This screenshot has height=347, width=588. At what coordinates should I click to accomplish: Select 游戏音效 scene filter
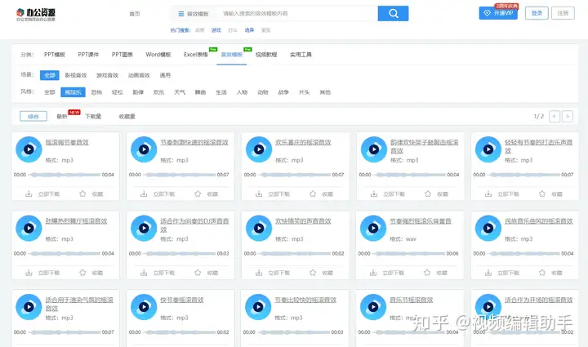(x=107, y=75)
